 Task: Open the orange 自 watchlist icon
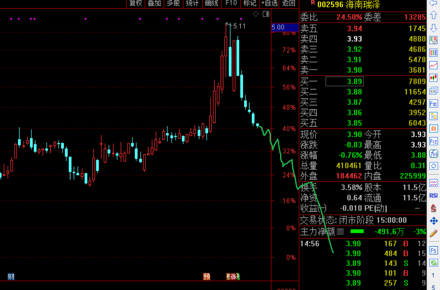pos(433,129)
